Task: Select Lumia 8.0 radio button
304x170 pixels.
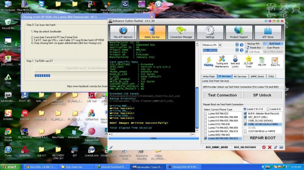Action: pos(268,109)
